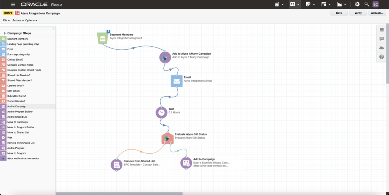Click the Activate... button
Image resolution: width=389 pixels, height=195 pixels.
click(377, 13)
